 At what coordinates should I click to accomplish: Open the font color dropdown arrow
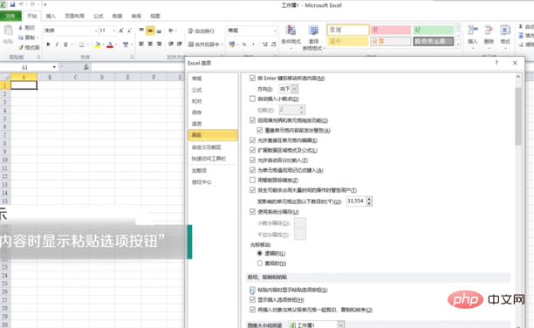(x=116, y=44)
